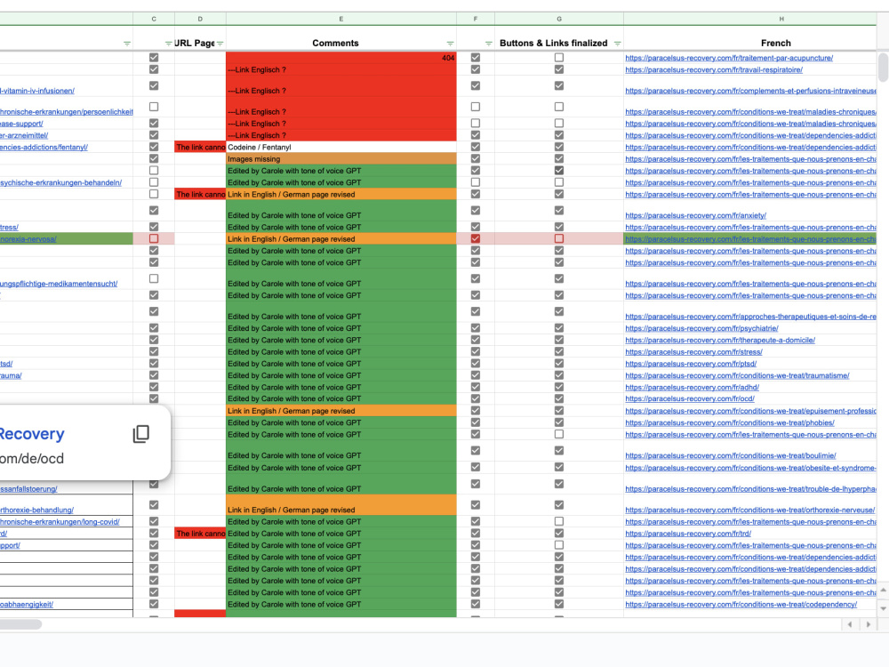Open the conditions-we-treat/traumatisme/ link
The image size is (889, 667).
737,375
